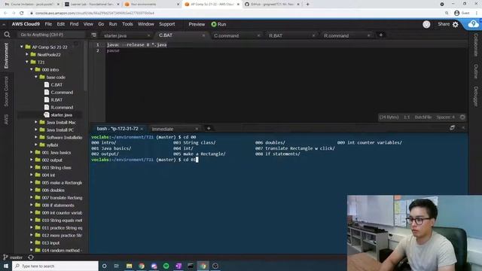Open the Window menu
This screenshot has height=271, width=482.
pyautogui.click(x=145, y=24)
